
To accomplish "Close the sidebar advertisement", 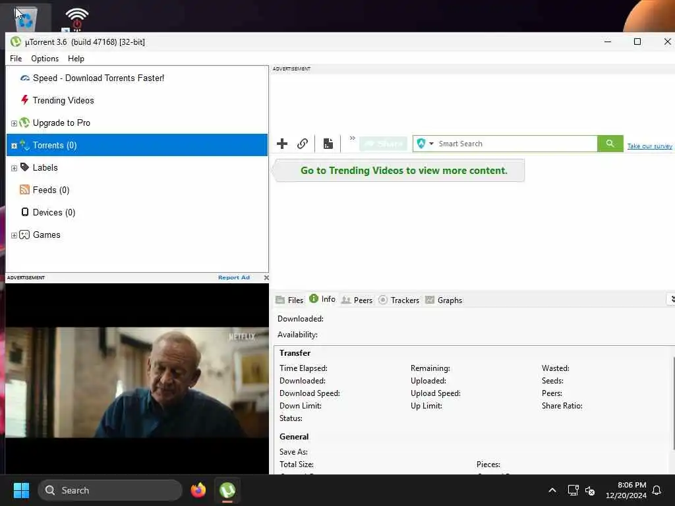I will coord(266,277).
